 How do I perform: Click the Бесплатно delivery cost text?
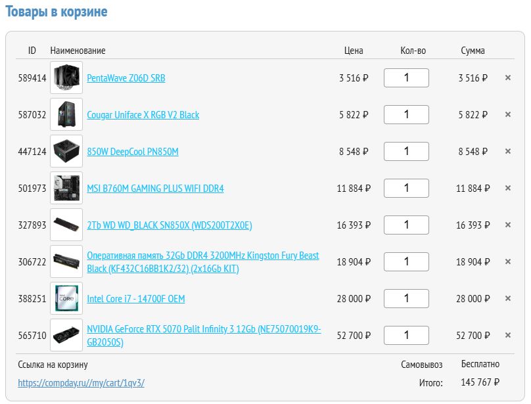pos(480,364)
